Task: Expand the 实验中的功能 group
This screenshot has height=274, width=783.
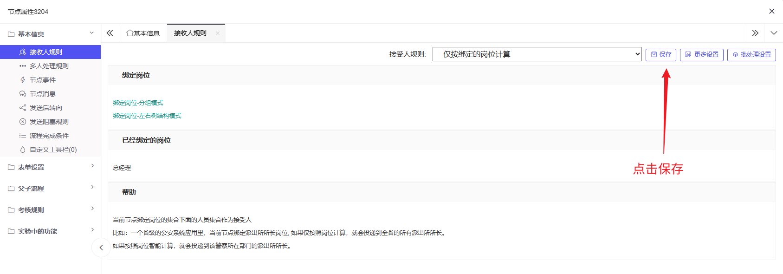Action: 50,231
